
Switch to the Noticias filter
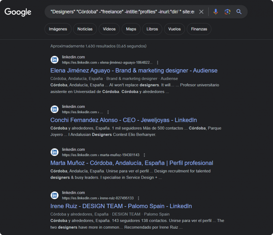click(x=85, y=29)
